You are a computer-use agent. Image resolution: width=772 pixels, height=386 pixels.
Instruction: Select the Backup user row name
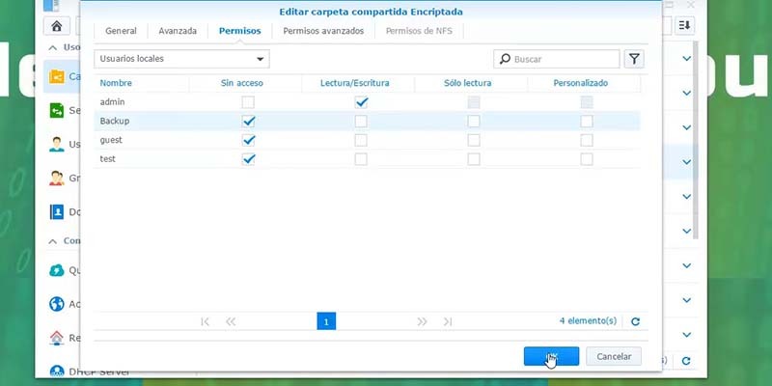(115, 122)
